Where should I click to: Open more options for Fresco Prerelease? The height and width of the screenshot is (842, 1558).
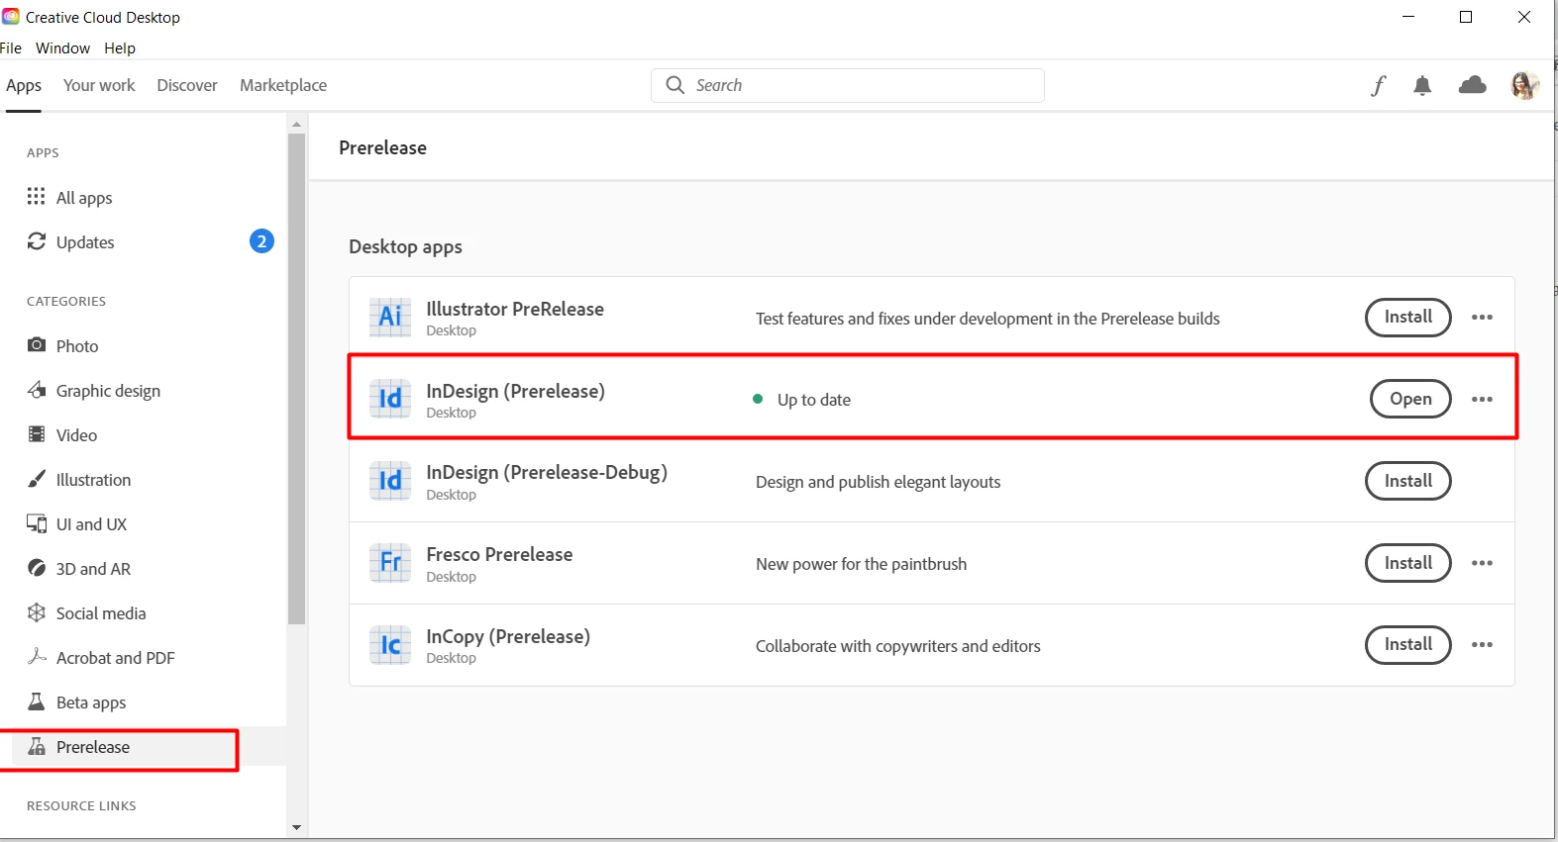(1482, 563)
